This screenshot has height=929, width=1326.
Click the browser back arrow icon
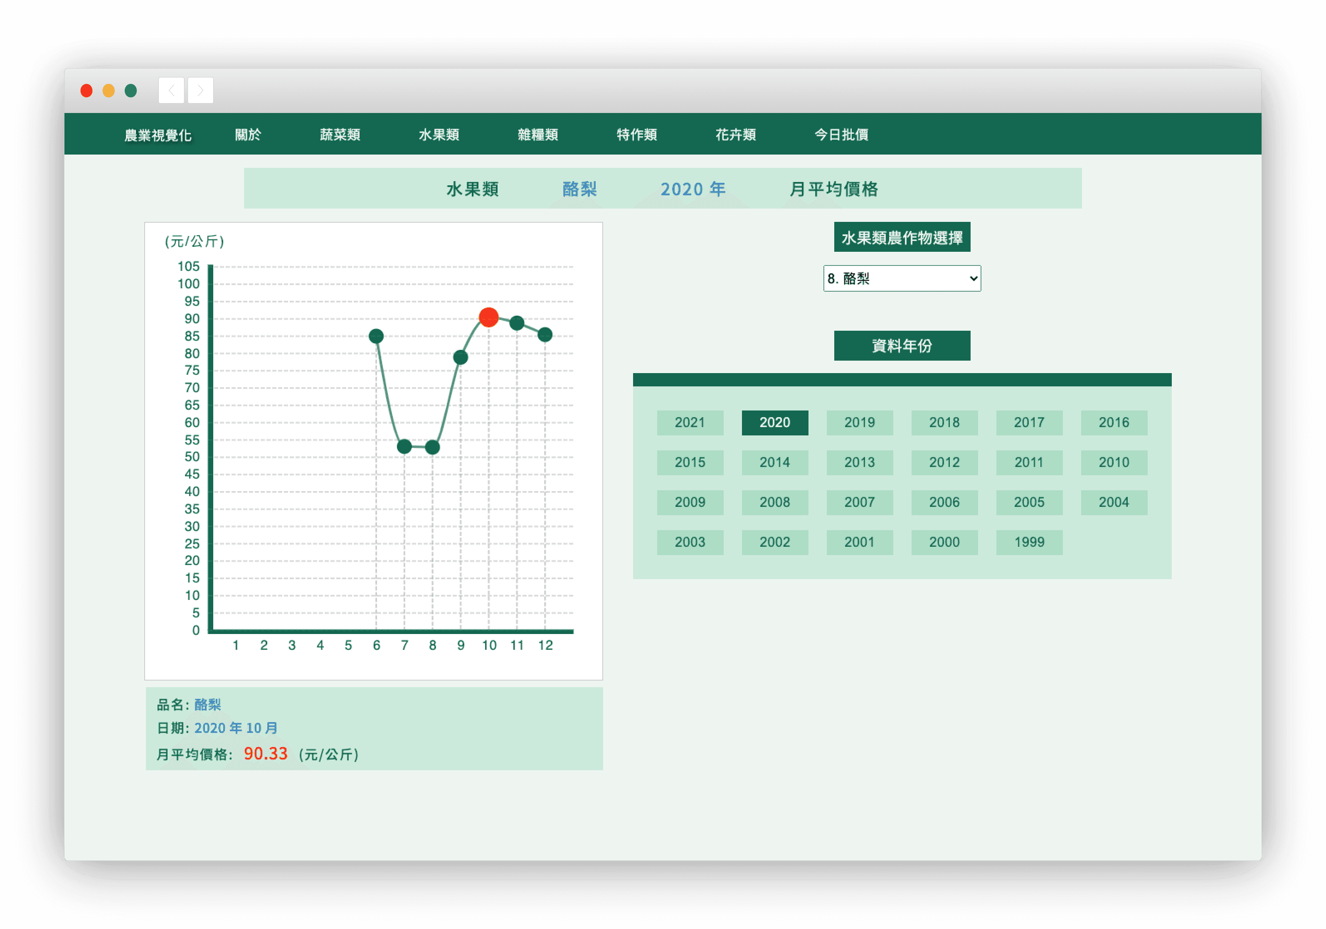pos(171,91)
